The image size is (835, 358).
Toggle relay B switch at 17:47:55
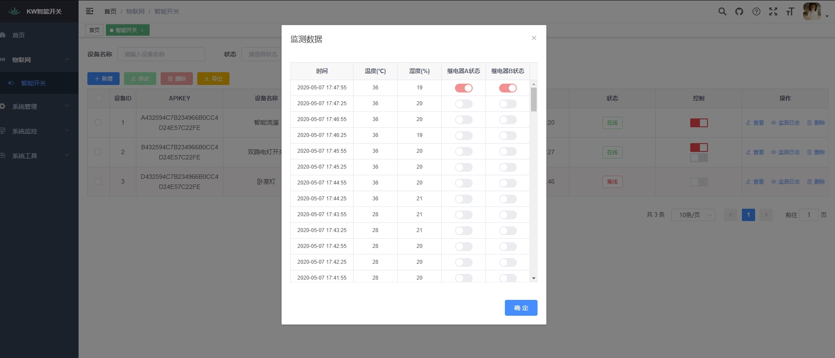click(x=508, y=88)
